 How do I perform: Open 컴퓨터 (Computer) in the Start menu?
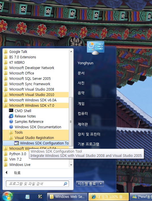pos(83,114)
